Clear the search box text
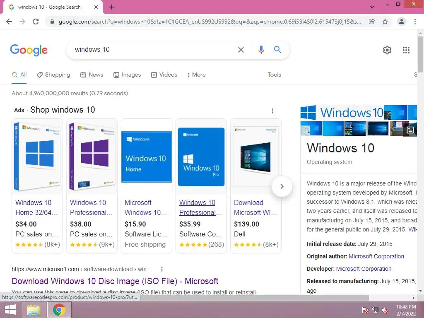The height and width of the screenshot is (318, 424). coord(241,50)
